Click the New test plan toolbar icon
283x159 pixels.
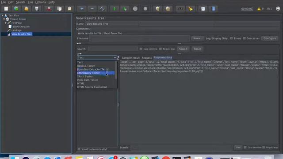tap(6, 9)
